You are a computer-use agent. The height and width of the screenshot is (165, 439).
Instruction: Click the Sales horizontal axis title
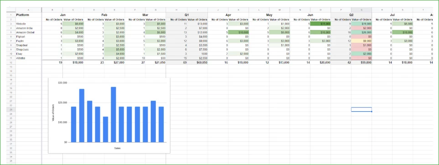tap(117, 148)
